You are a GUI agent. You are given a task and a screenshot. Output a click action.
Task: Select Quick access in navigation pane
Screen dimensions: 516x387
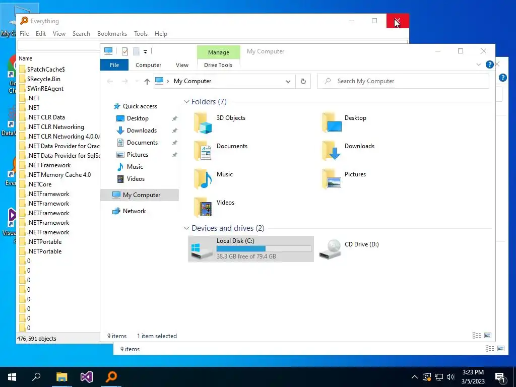point(140,106)
